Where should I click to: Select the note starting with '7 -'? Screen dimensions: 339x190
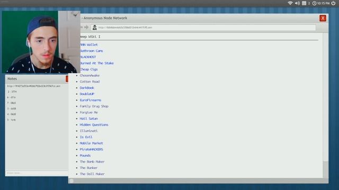pyautogui.click(x=12, y=103)
